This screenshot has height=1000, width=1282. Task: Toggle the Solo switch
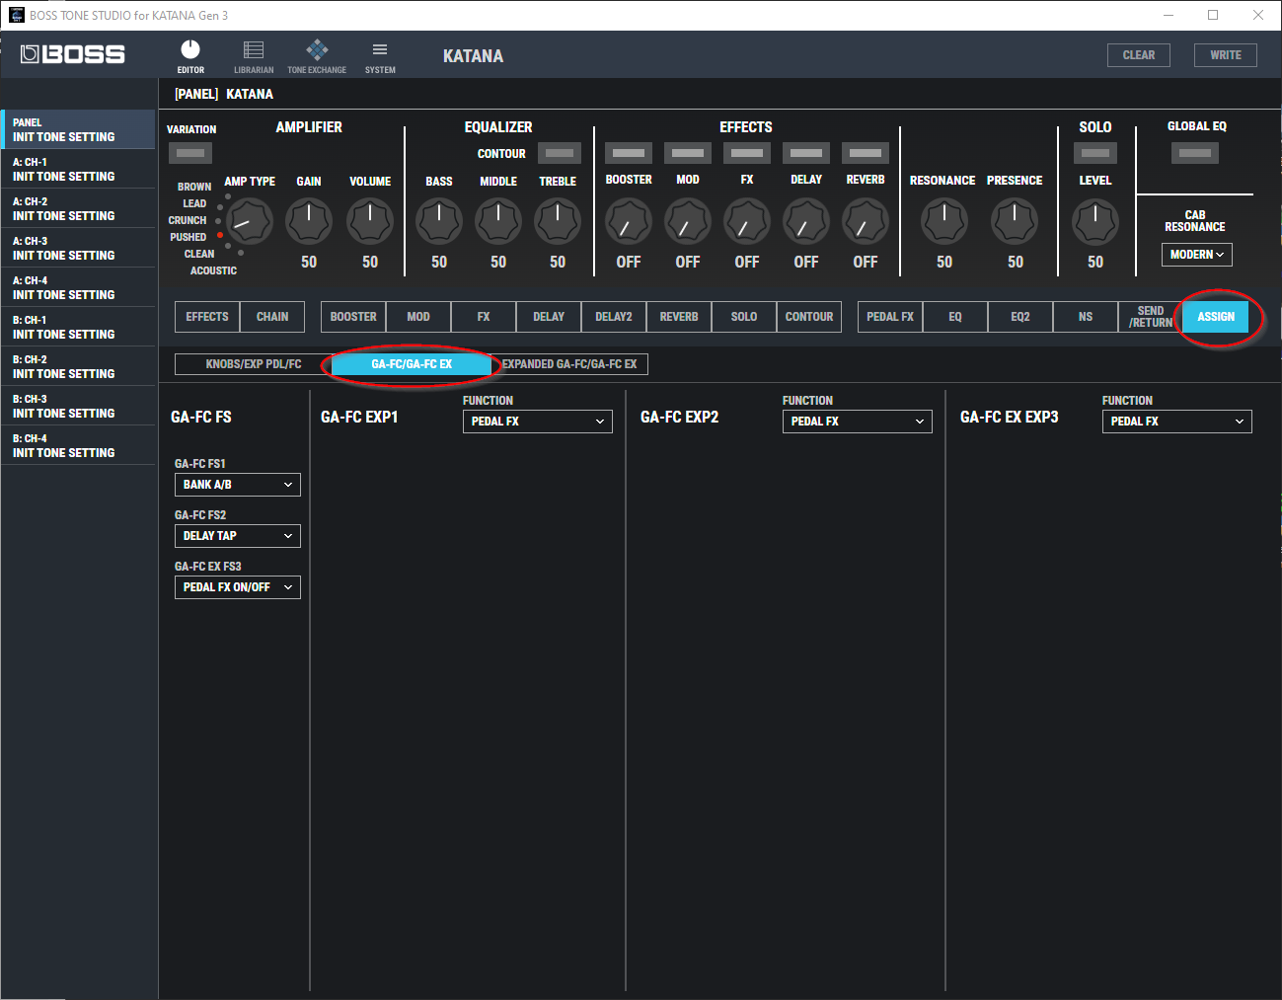pyautogui.click(x=1095, y=153)
